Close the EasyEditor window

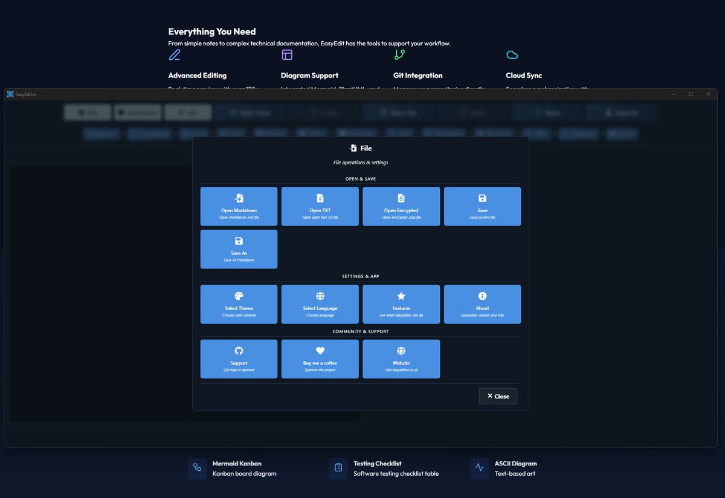[x=708, y=94]
